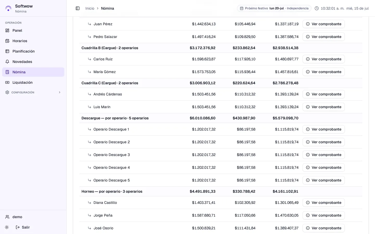View comprobante for Jorge Peña
The image size is (375, 234).
point(324,215)
